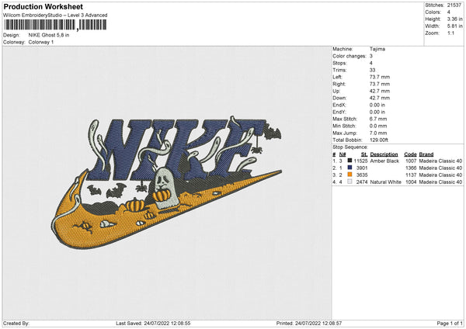Image resolution: width=466 pixels, height=329 pixels.
Task: Select the 'Up:' measurement label
Action: pyautogui.click(x=336, y=91)
